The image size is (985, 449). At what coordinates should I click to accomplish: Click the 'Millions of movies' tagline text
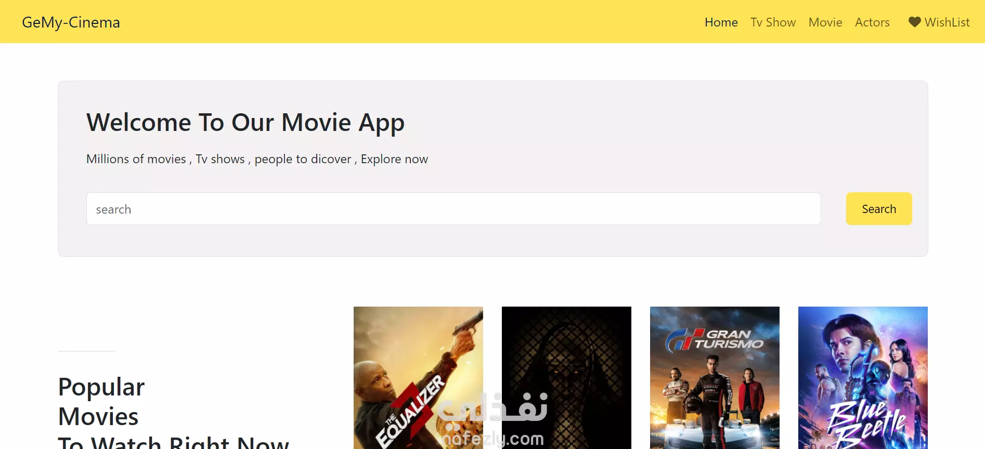pyautogui.click(x=257, y=159)
